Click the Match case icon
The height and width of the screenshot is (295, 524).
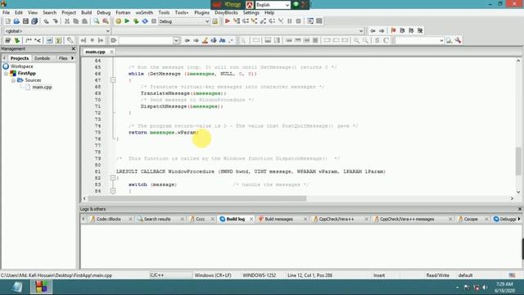pos(222,40)
